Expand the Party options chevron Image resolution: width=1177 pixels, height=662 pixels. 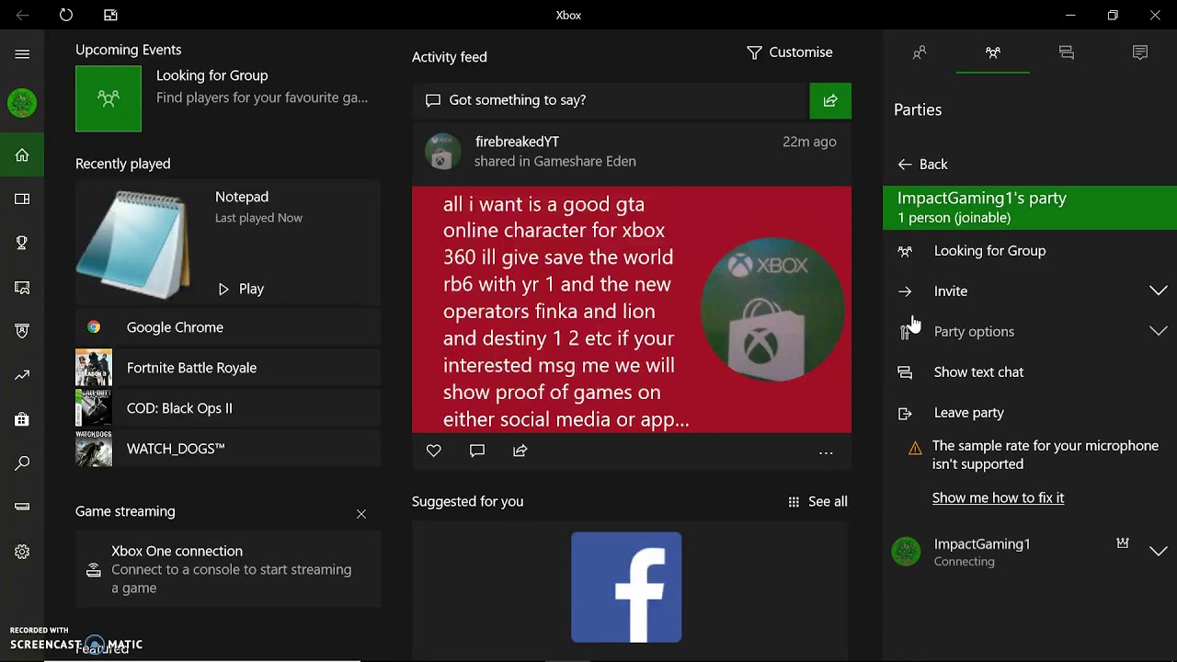tap(1159, 331)
